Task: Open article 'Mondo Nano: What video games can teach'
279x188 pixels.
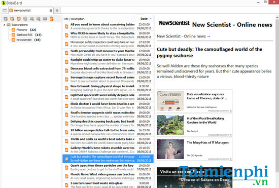Action: [x=108, y=176]
